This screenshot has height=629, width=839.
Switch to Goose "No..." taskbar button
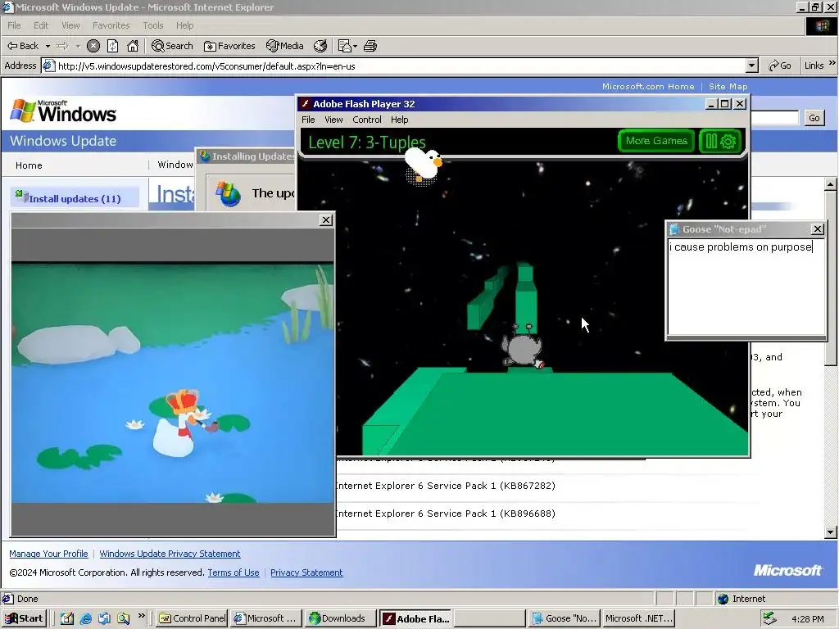pos(564,618)
